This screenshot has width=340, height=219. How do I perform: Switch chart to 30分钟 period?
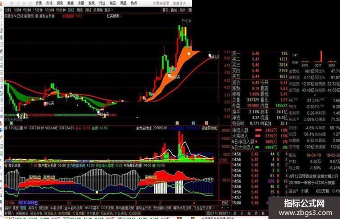49,10
